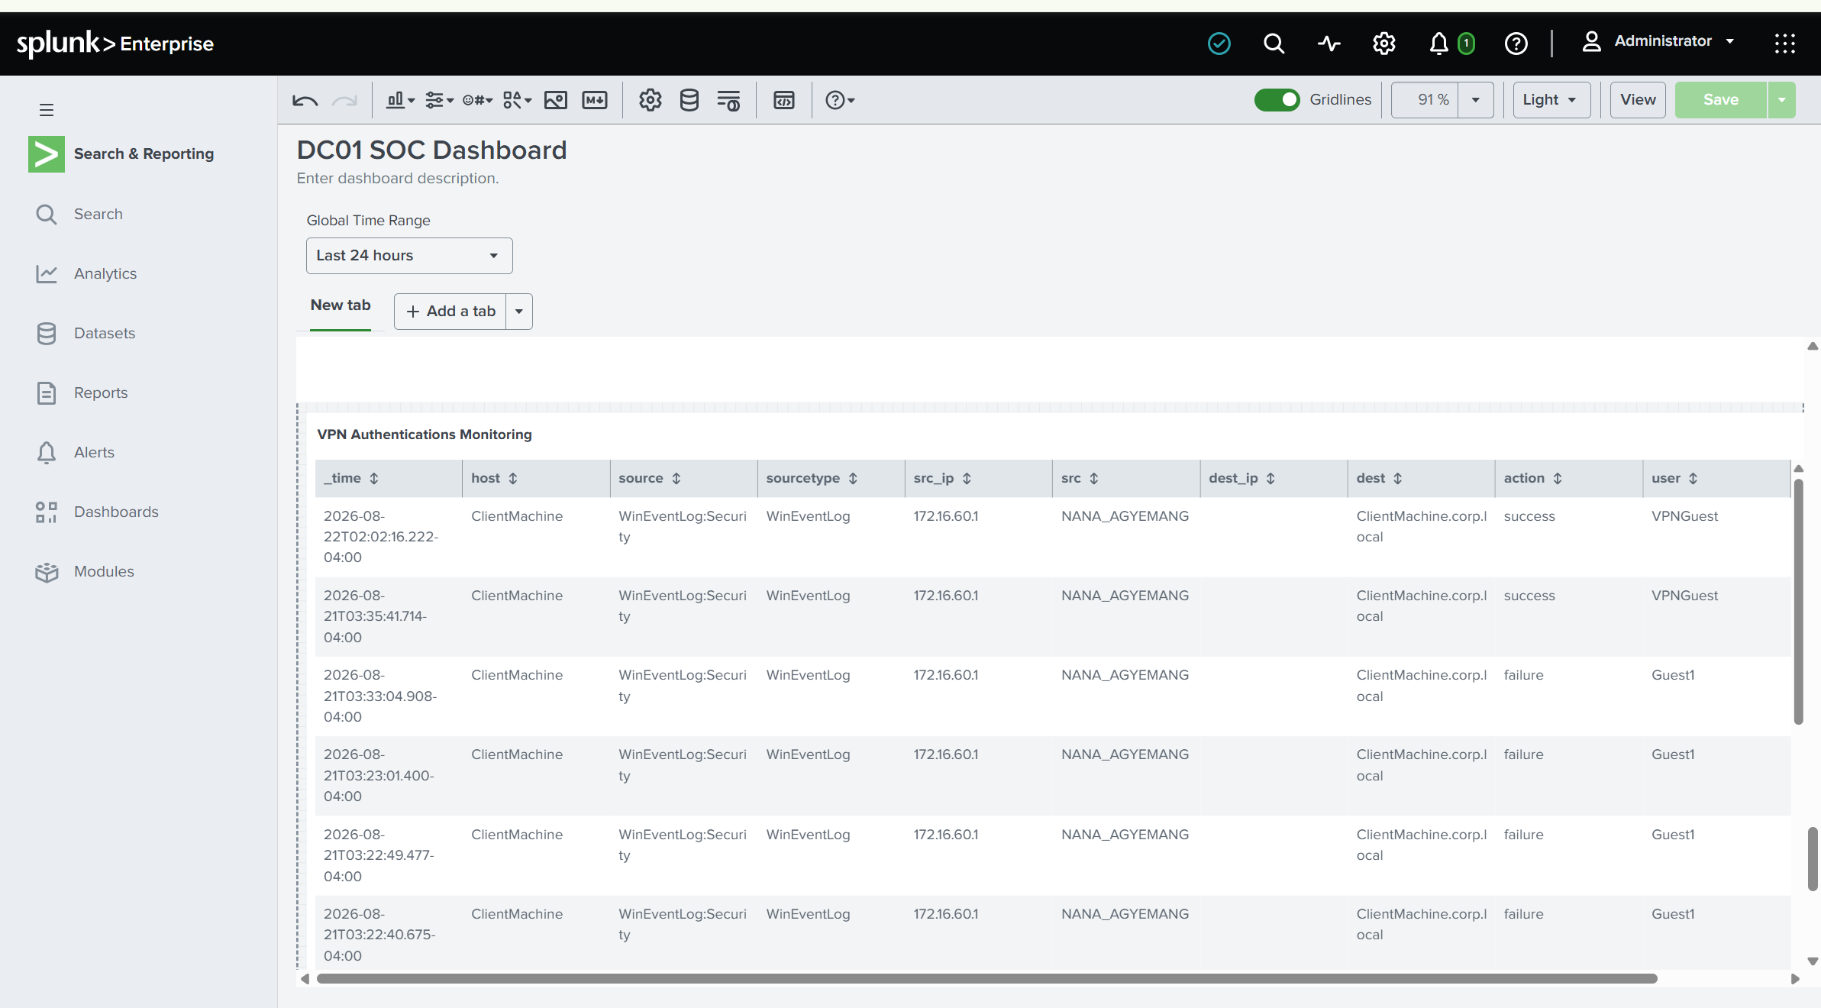Select the VPN Authentications Monitoring panel title
Image resolution: width=1821 pixels, height=1008 pixels.
click(x=425, y=435)
